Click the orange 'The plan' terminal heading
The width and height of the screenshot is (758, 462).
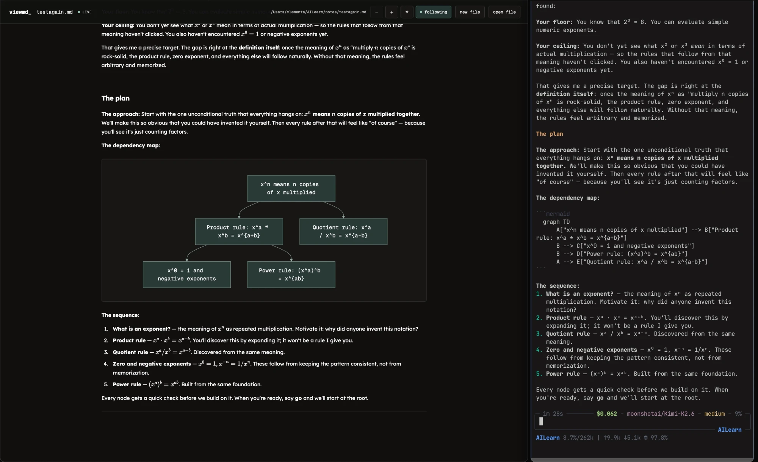[550, 134]
